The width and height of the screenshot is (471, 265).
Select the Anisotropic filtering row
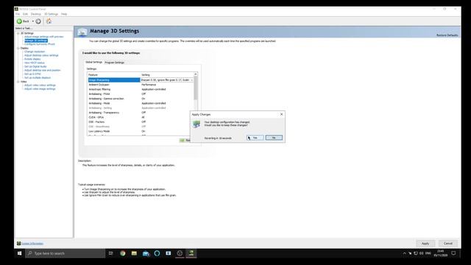coord(141,89)
